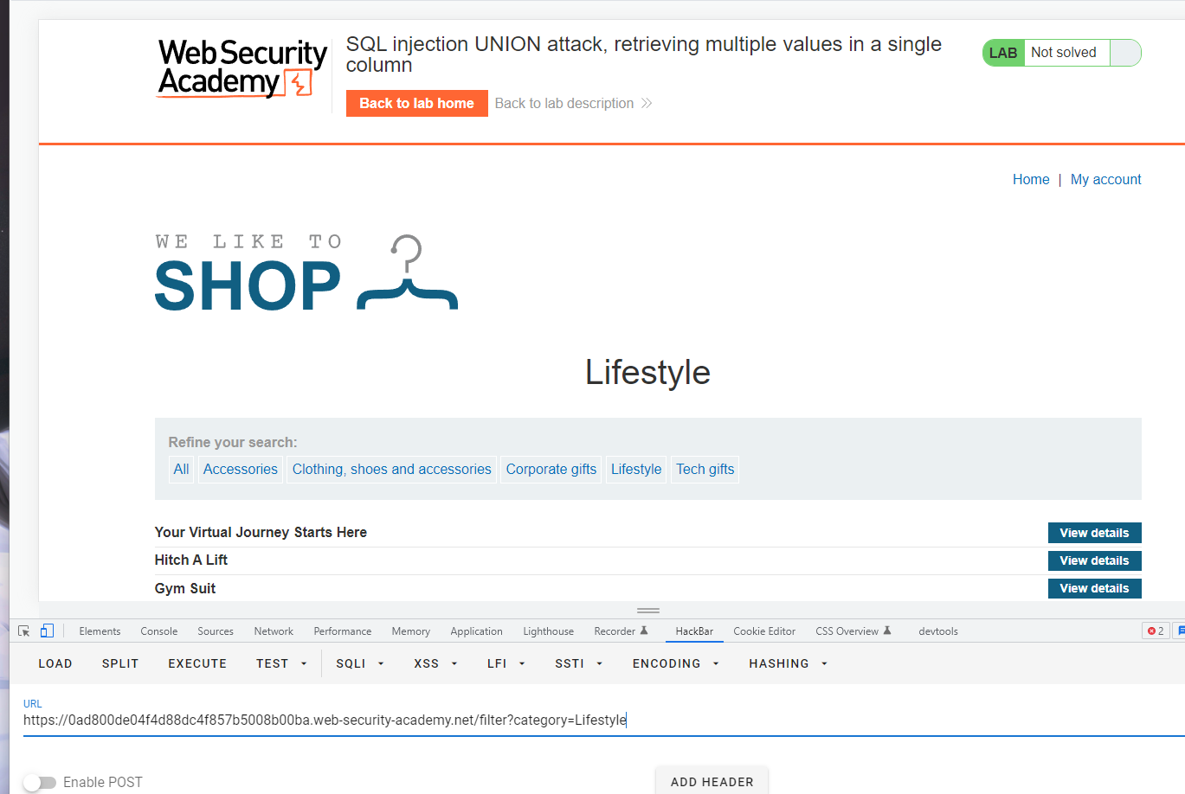Viewport: 1185px width, 794px height.
Task: View details for Gym Suit
Action: click(x=1094, y=588)
